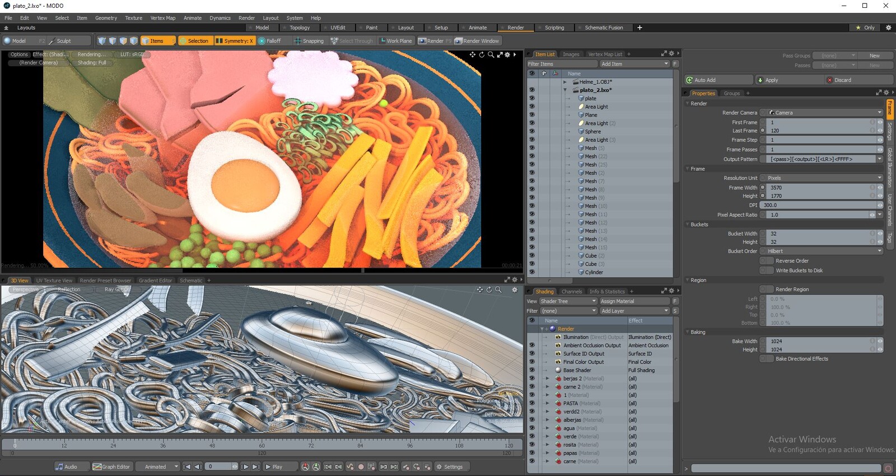Hide the Cylinder item
The image size is (896, 476).
532,272
